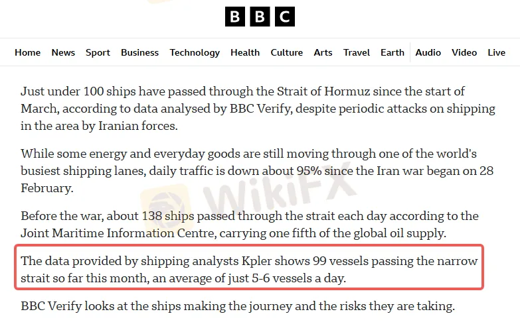Click the Earth navigation link

point(392,52)
